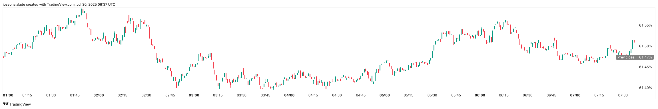Click the 01:00 time axis label
The image size is (658, 109).
[x=8, y=95]
